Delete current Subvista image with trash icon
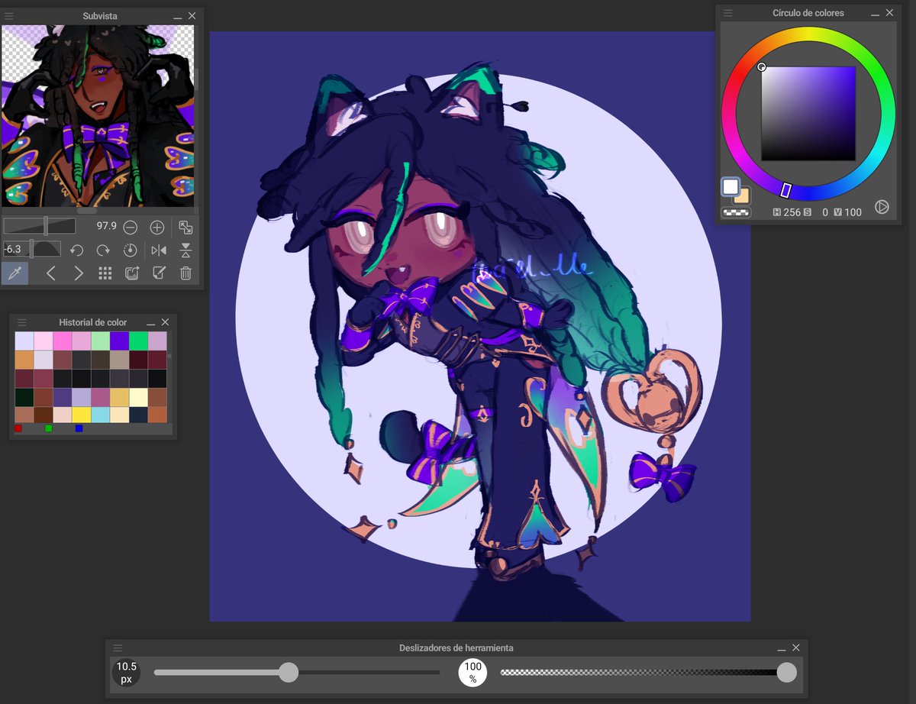 click(x=185, y=273)
